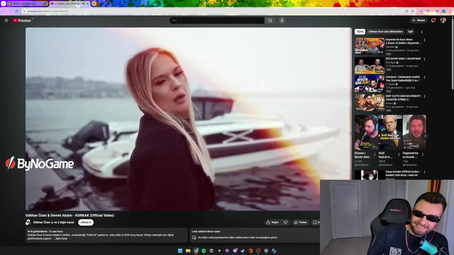This screenshot has height=255, width=454.
Task: Open the Windows Start menu
Action: click(180, 251)
